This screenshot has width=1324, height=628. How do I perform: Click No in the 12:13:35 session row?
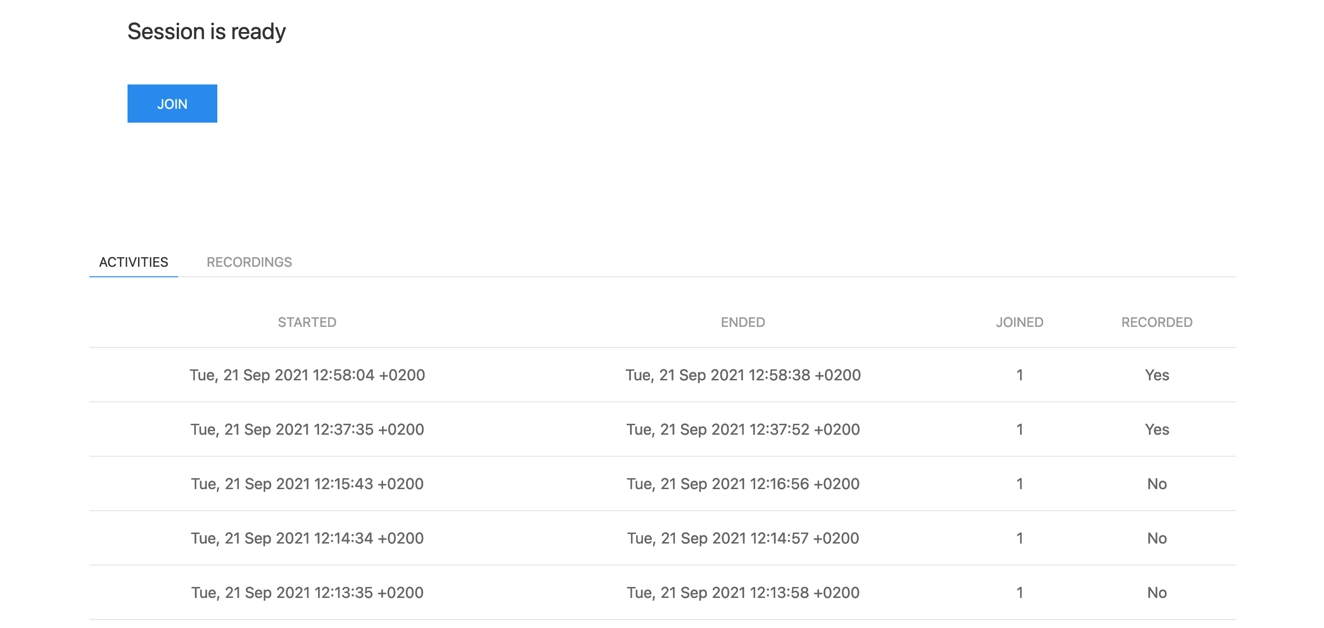(1157, 593)
